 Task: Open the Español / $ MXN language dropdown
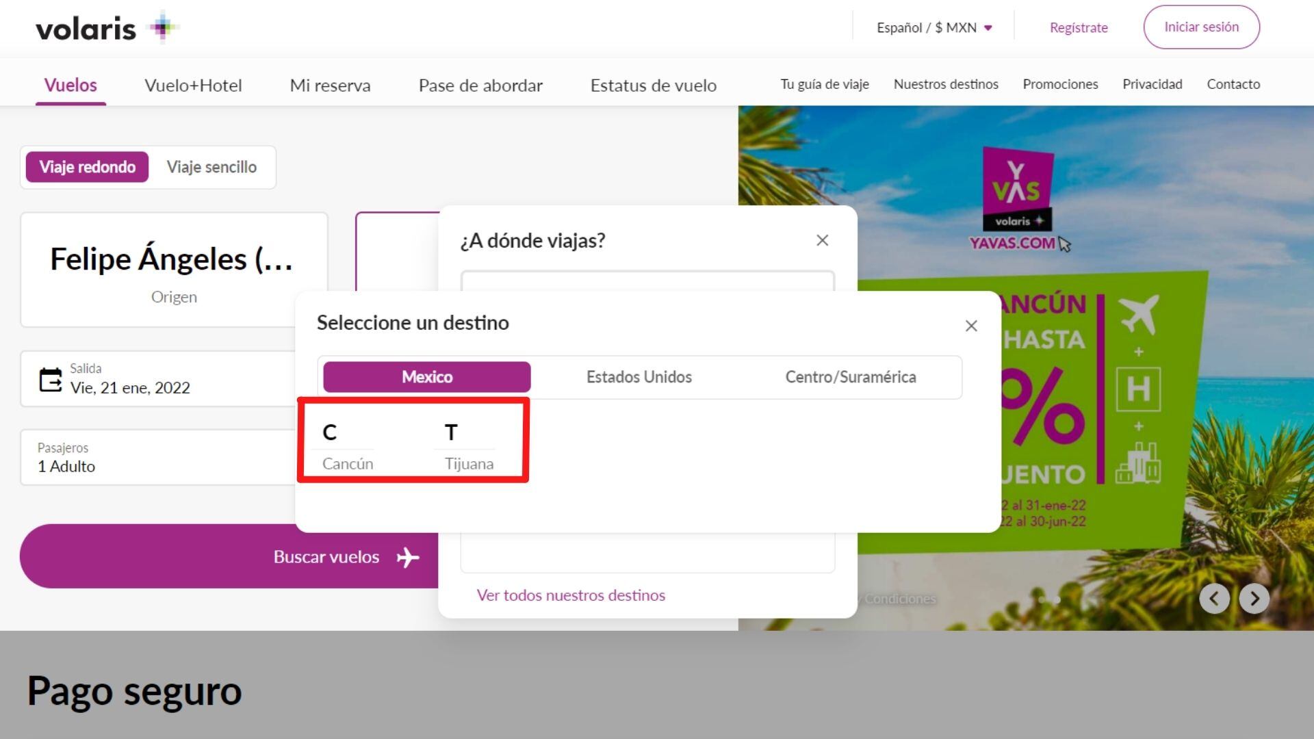(x=933, y=28)
